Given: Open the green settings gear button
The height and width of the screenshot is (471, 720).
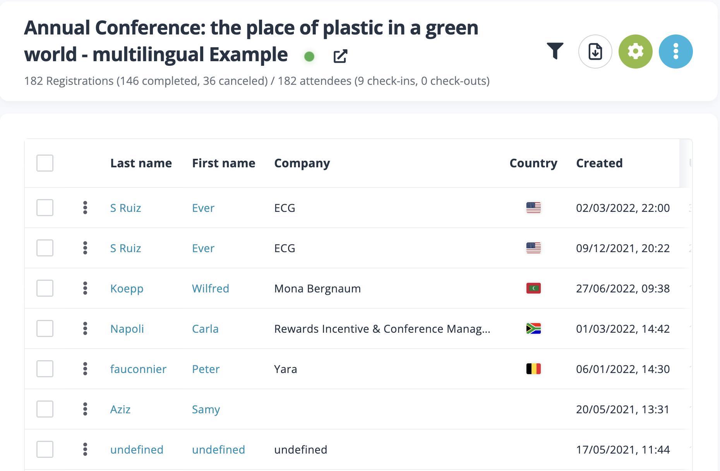Looking at the screenshot, I should click(x=635, y=52).
